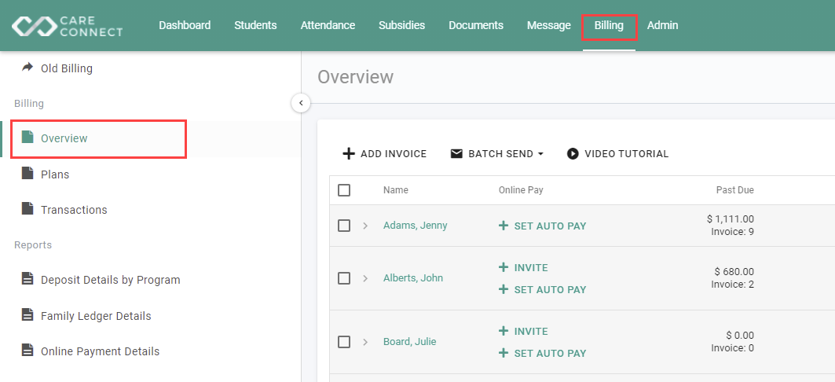
Task: Click the $ 0.00 past due amount
Action: 740,335
